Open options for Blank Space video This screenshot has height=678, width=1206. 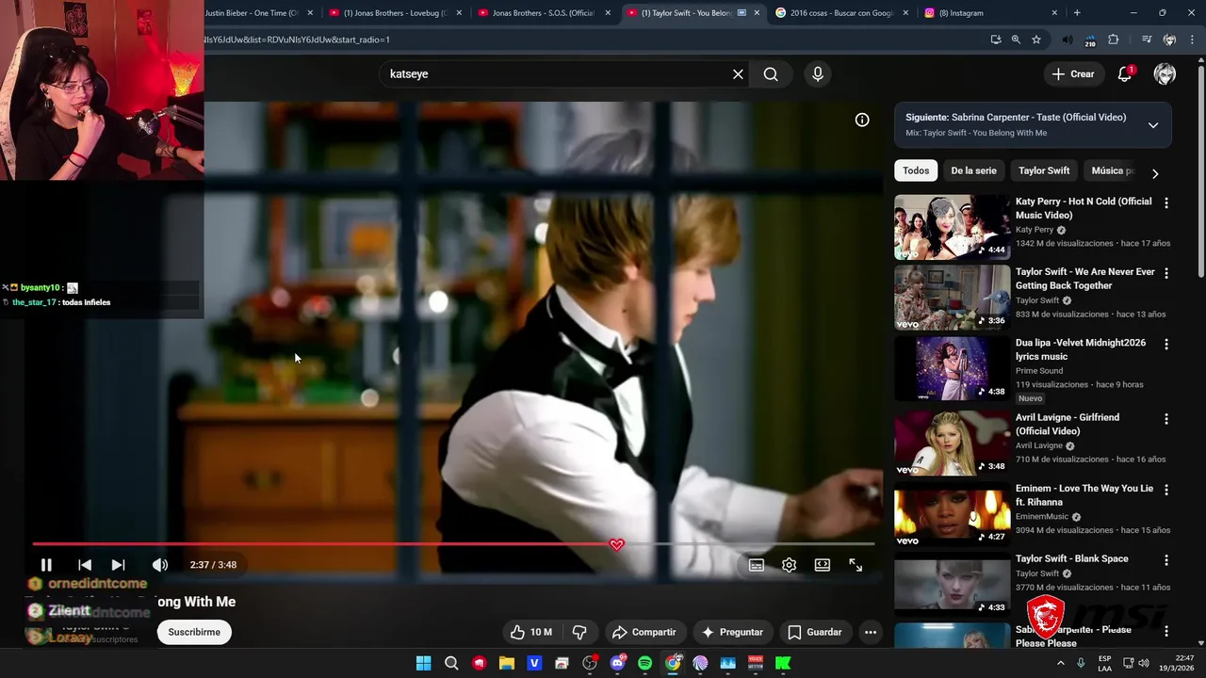[x=1166, y=559]
